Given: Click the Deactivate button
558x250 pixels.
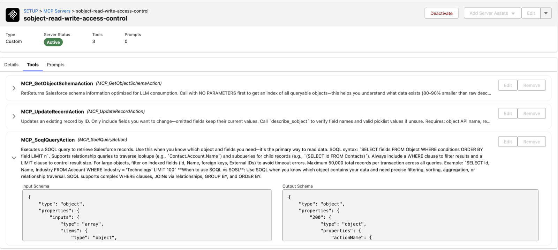Looking at the screenshot, I should 441,13.
